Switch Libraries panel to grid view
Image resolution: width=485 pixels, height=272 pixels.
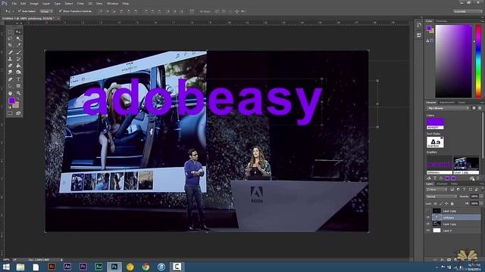coord(474,108)
